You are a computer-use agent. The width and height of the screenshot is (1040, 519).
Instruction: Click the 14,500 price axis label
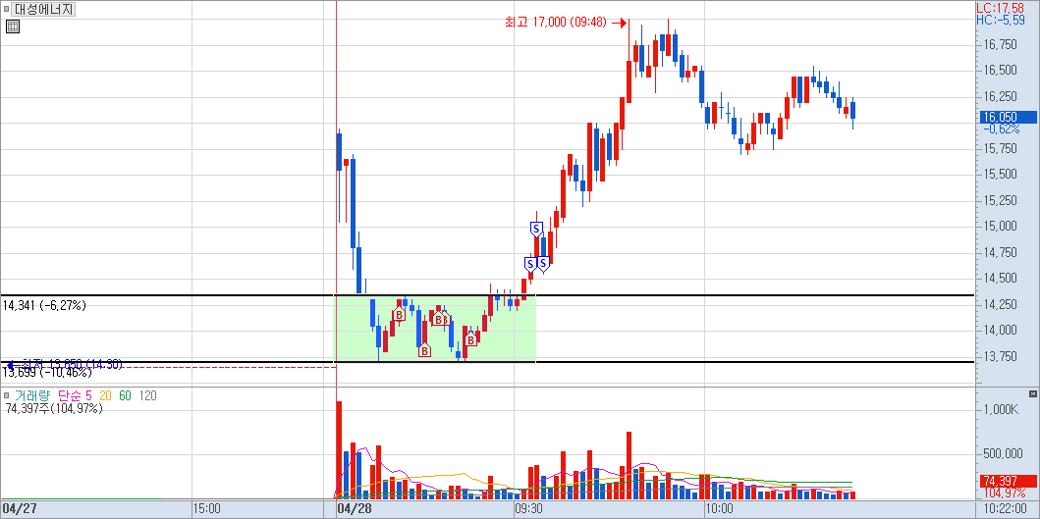pos(1001,278)
